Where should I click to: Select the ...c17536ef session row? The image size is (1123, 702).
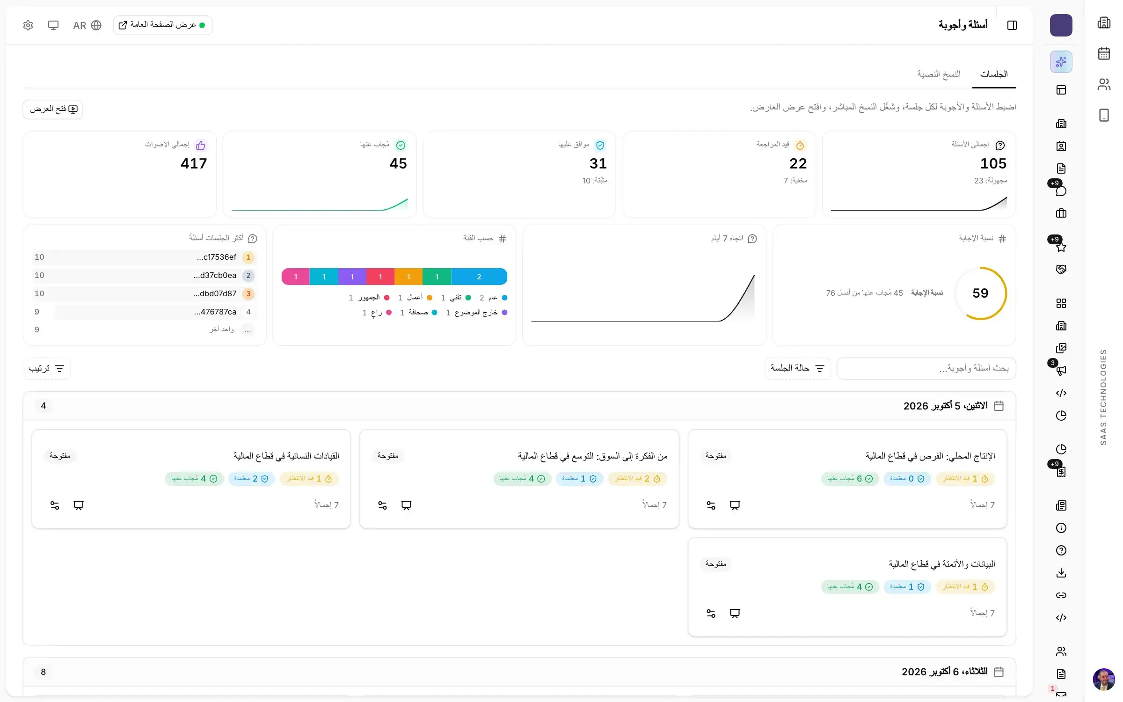pos(144,257)
